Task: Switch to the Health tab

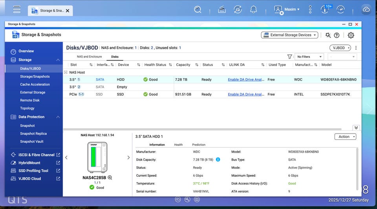Action: pyautogui.click(x=178, y=145)
